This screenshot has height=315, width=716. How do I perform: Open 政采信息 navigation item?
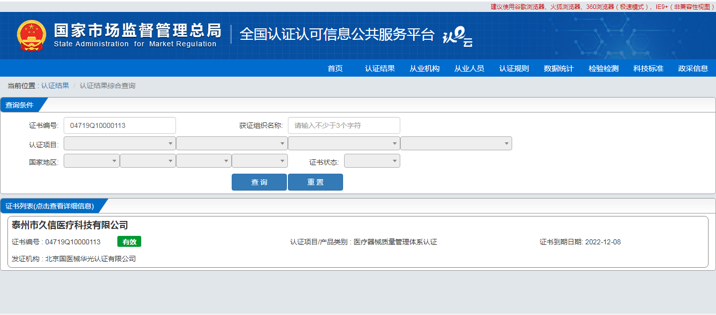(693, 69)
